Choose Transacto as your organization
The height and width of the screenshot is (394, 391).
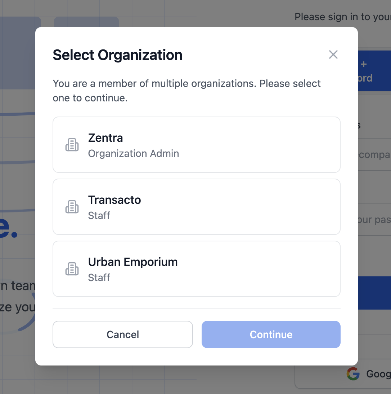pos(197,206)
